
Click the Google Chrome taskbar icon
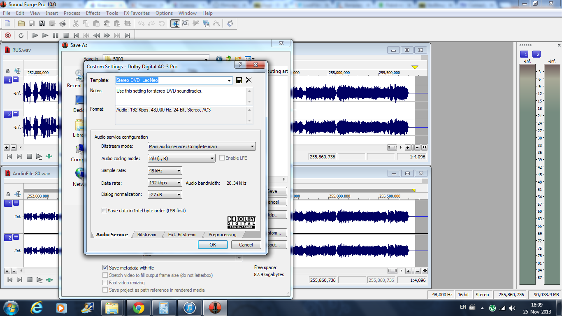pyautogui.click(x=138, y=308)
